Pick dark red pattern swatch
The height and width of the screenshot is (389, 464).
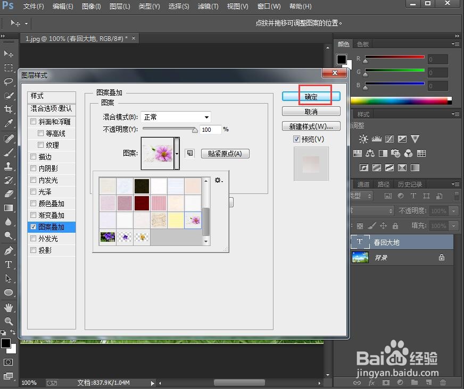[x=142, y=203]
